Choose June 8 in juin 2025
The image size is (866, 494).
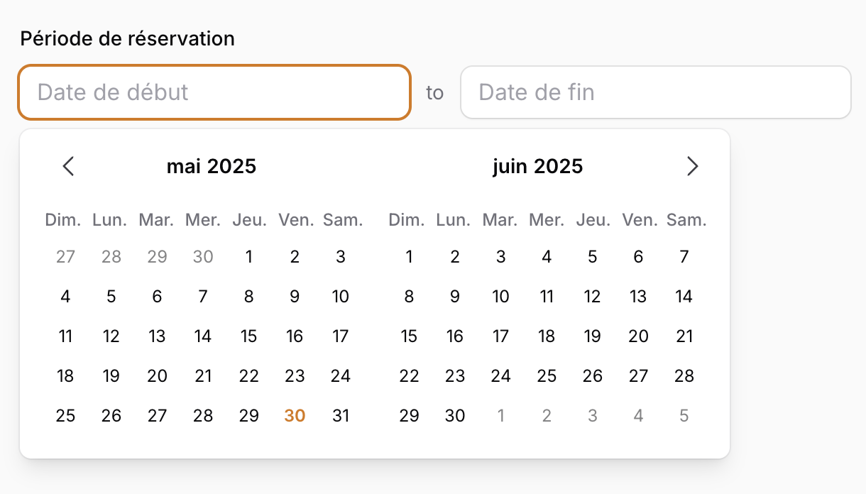pyautogui.click(x=409, y=296)
